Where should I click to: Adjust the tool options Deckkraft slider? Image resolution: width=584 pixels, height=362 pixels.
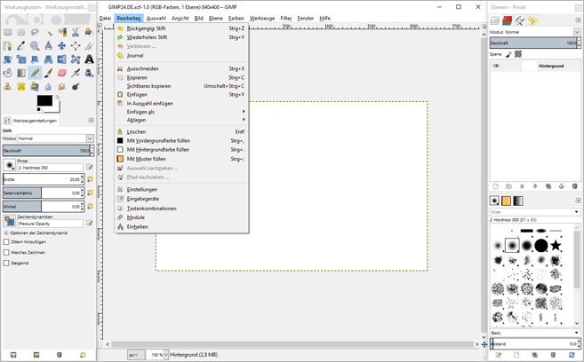point(46,151)
